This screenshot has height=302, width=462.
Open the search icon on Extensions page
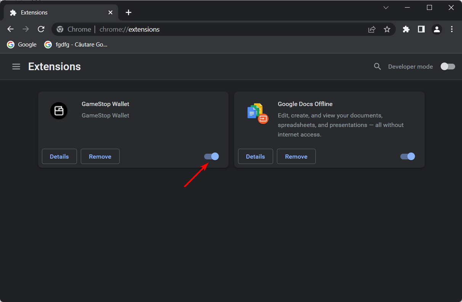point(377,66)
